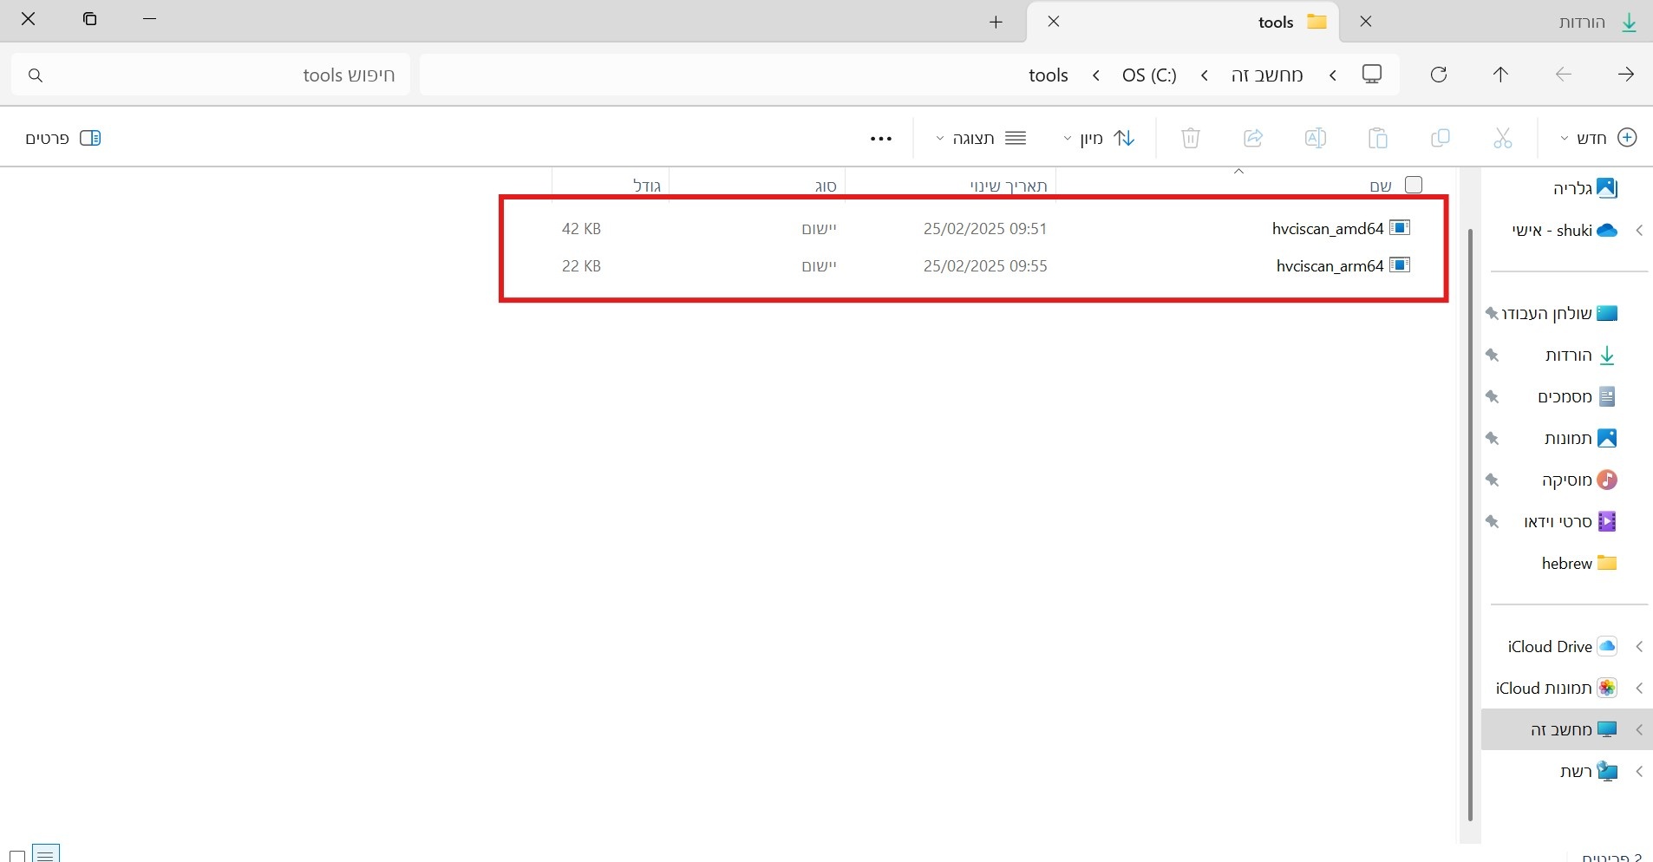This screenshot has width=1653, height=862.
Task: Navigate forward with the right arrow
Action: coord(1626,75)
